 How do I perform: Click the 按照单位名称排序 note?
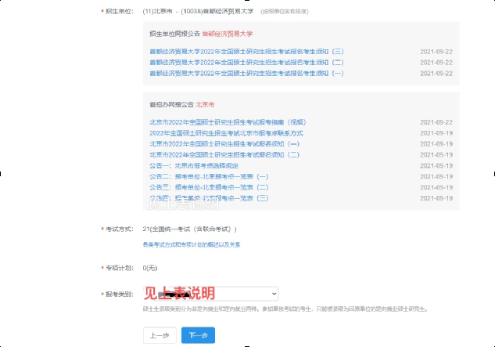[285, 12]
